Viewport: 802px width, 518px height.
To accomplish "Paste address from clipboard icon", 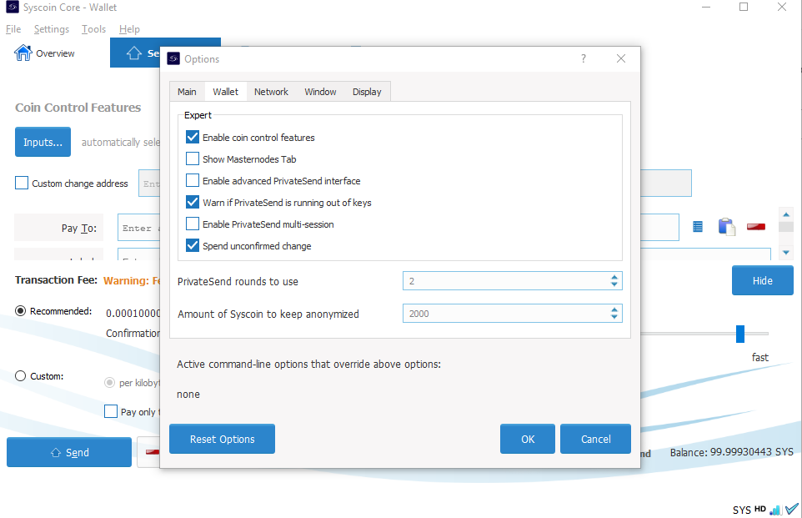I will pos(727,227).
